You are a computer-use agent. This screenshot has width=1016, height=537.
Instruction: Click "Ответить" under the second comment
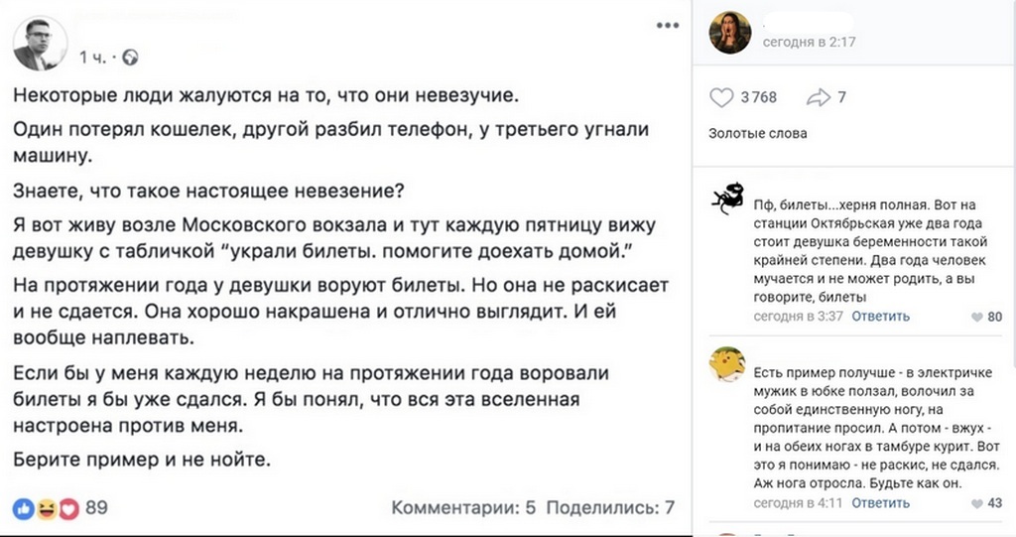880,503
